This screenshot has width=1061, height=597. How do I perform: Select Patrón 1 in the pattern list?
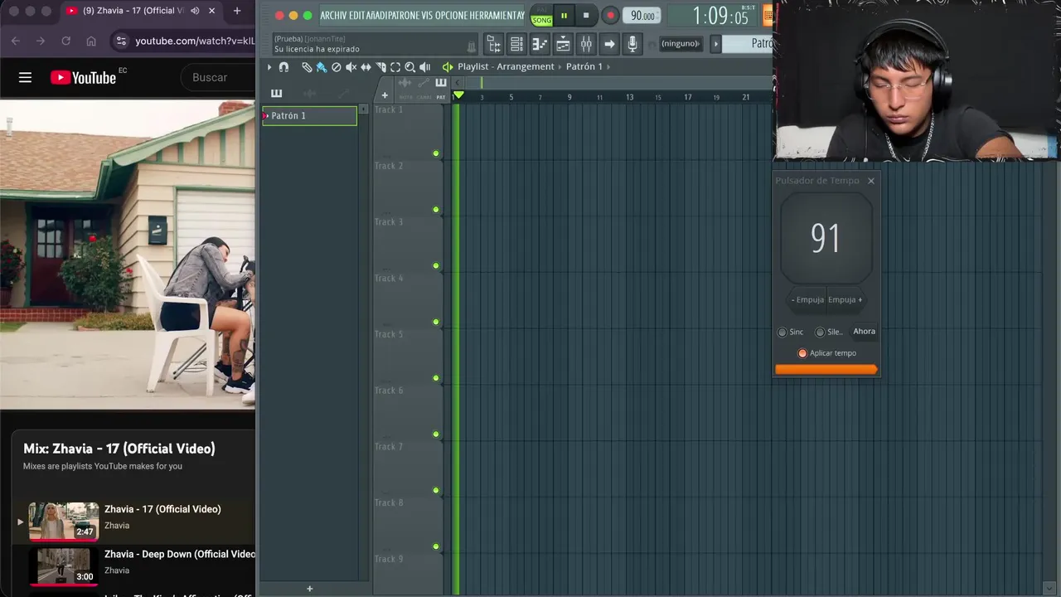tap(309, 116)
